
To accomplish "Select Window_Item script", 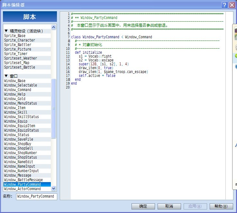I will (x=27, y=108).
